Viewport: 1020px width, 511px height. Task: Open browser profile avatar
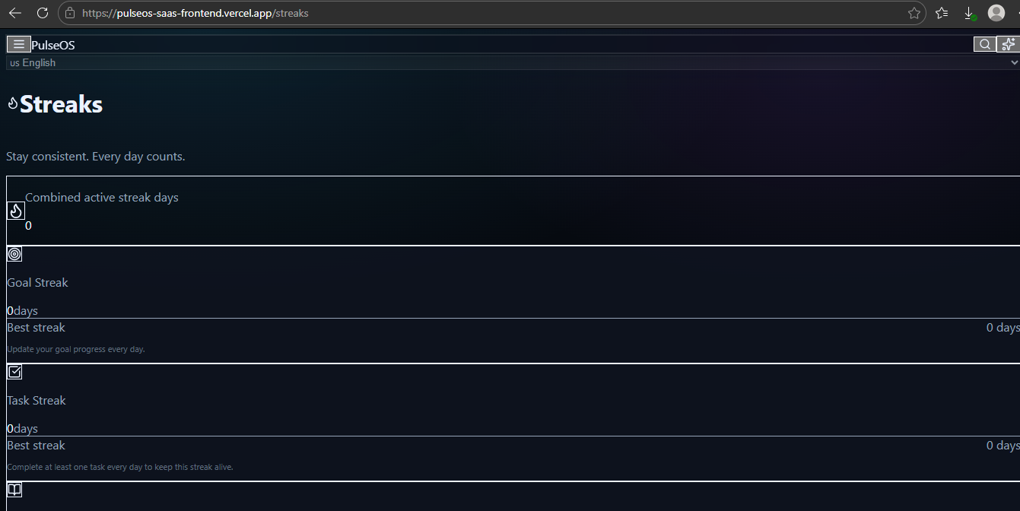[x=996, y=13]
